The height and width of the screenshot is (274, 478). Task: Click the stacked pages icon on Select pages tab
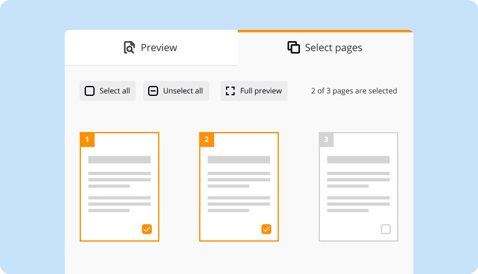click(x=294, y=47)
